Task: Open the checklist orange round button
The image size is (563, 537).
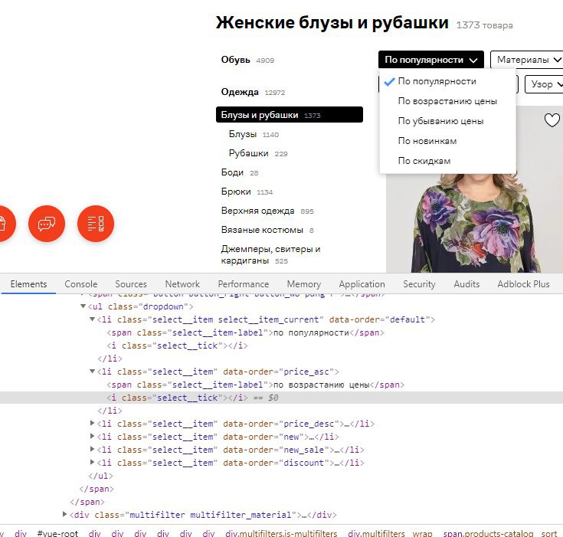Action: coord(96,224)
